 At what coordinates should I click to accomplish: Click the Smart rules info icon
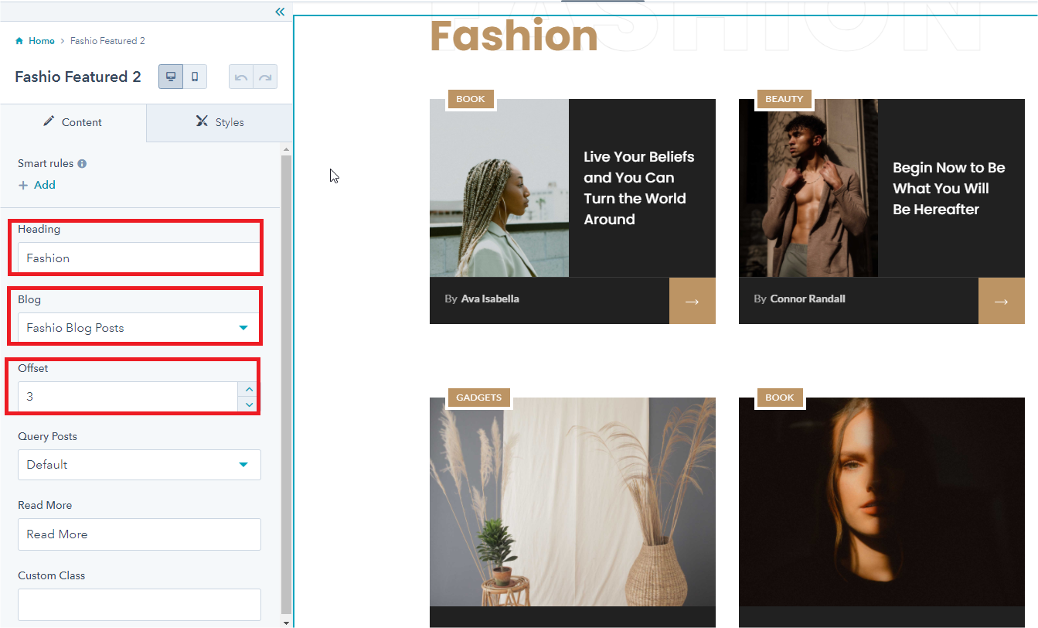click(x=82, y=164)
